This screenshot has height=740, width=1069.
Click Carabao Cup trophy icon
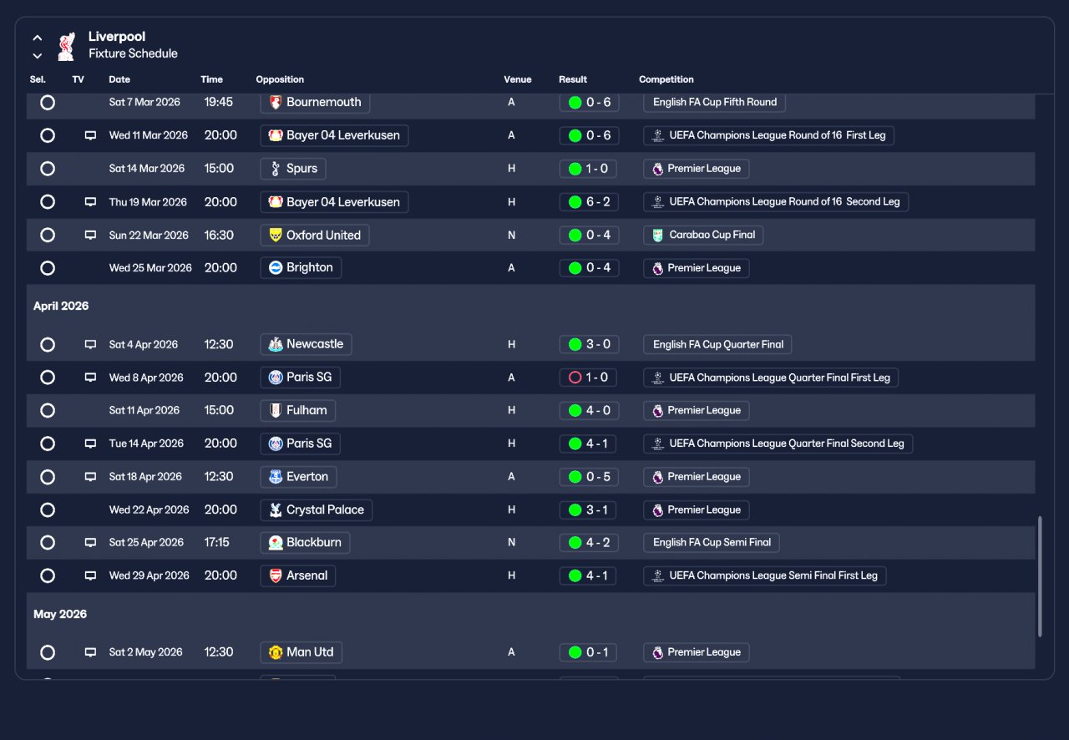[x=658, y=235]
